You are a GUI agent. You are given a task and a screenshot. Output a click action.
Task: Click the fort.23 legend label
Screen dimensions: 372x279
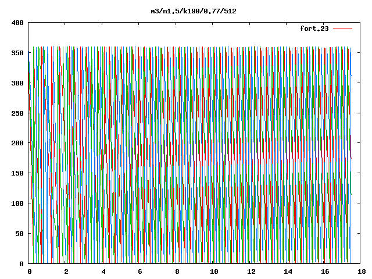tap(314, 28)
